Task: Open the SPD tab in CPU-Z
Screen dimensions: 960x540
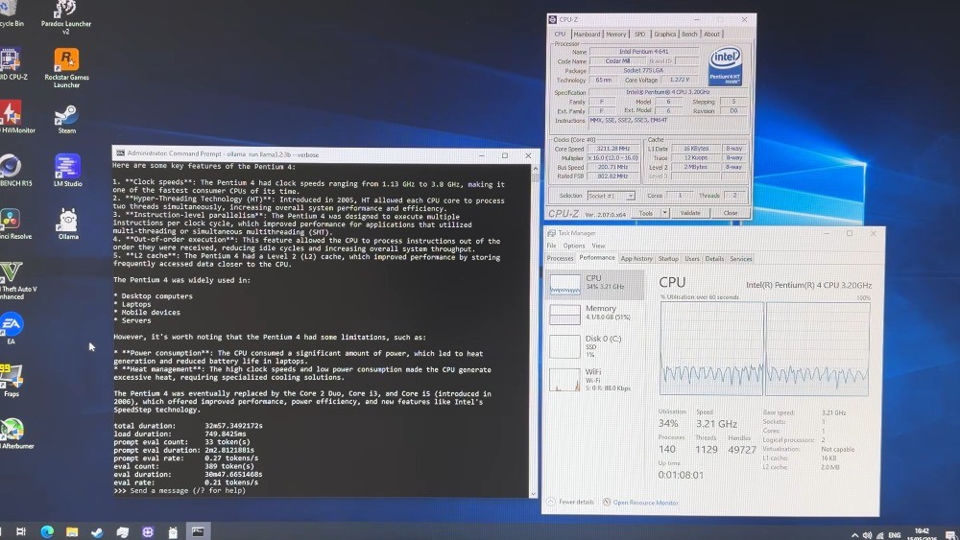Action: [x=639, y=35]
